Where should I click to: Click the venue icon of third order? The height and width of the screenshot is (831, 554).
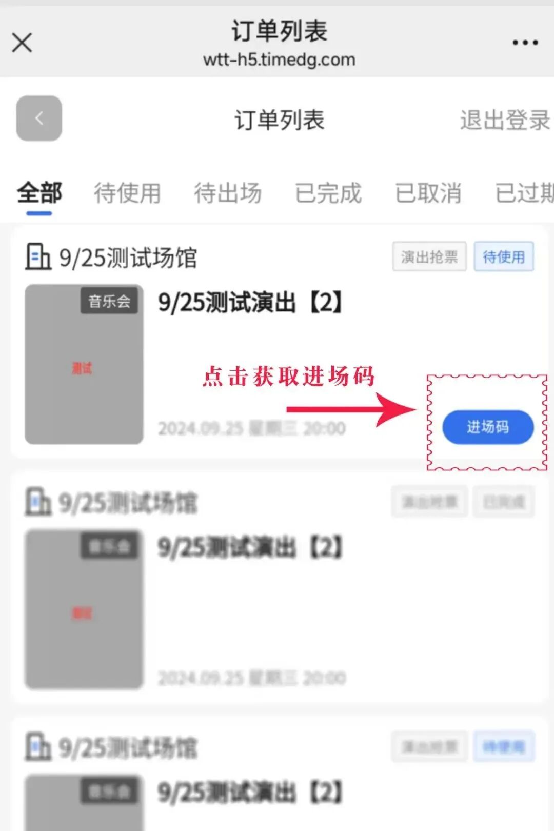[x=38, y=746]
